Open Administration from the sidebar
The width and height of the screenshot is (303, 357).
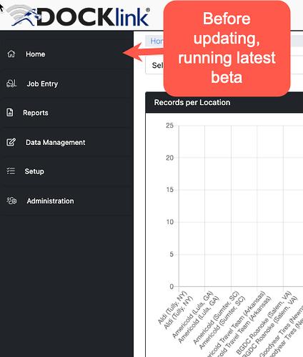pyautogui.click(x=66, y=201)
